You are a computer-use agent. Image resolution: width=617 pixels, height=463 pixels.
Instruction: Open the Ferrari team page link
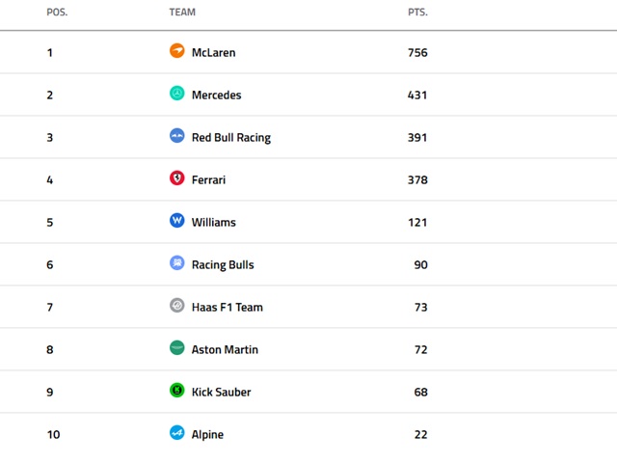click(208, 179)
